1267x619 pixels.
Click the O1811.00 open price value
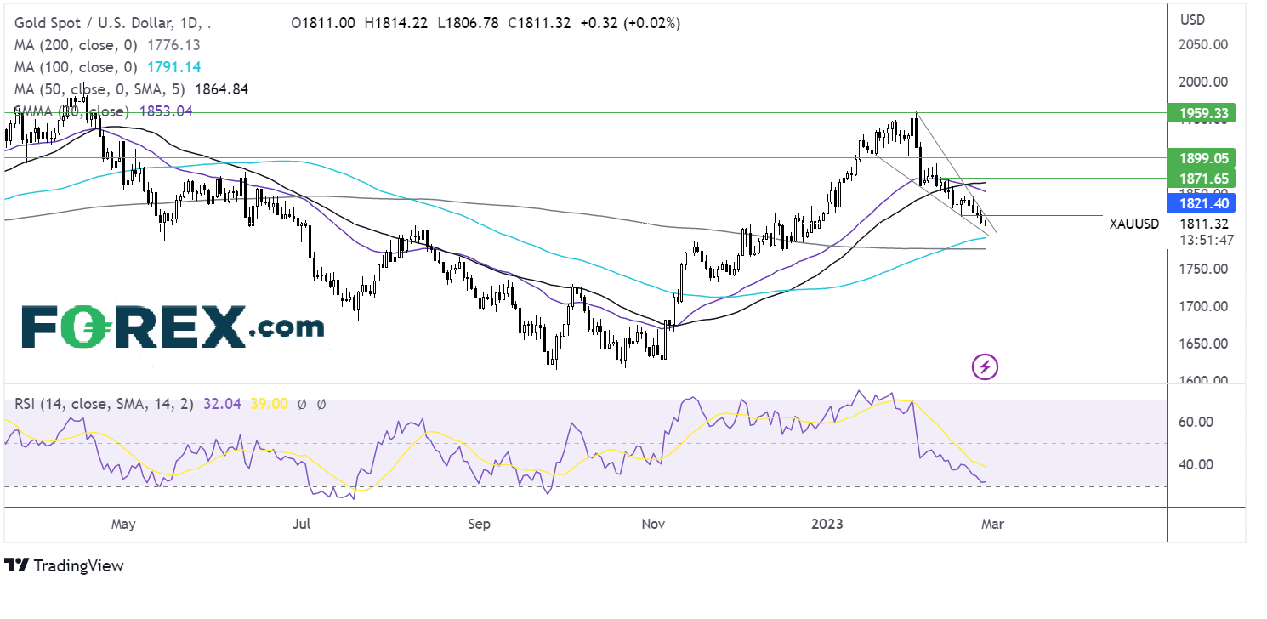pos(323,23)
